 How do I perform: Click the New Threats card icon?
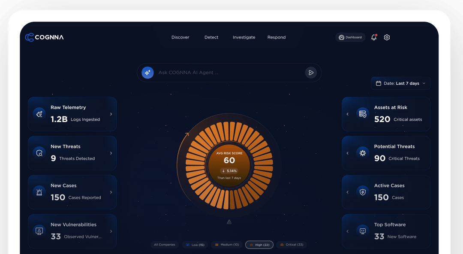click(x=39, y=153)
